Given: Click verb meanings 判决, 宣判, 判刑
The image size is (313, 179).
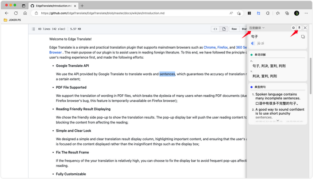Looking at the screenshot, I should tap(264, 76).
